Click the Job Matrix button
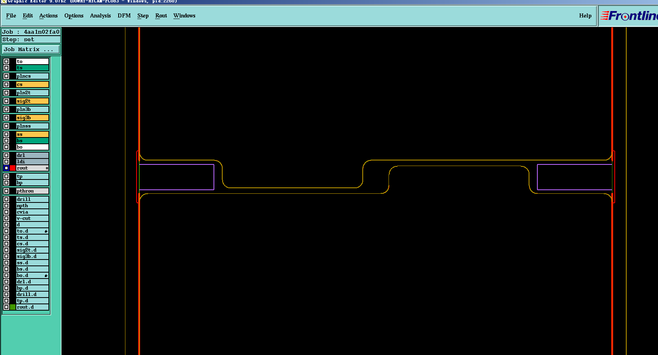The image size is (658, 355). (x=31, y=50)
